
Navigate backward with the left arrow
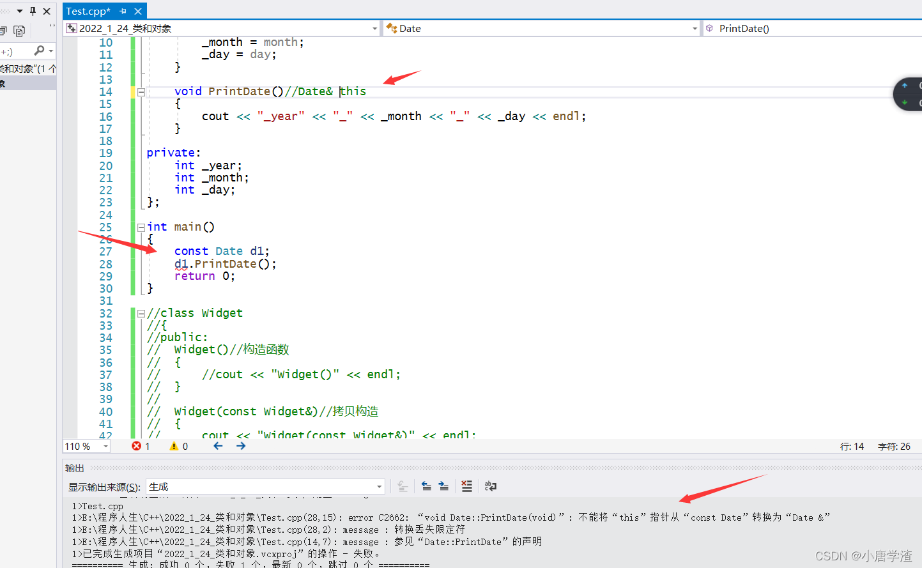coord(218,446)
